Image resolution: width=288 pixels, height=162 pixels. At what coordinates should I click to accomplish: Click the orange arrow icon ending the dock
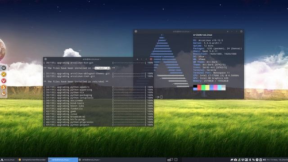(4, 94)
